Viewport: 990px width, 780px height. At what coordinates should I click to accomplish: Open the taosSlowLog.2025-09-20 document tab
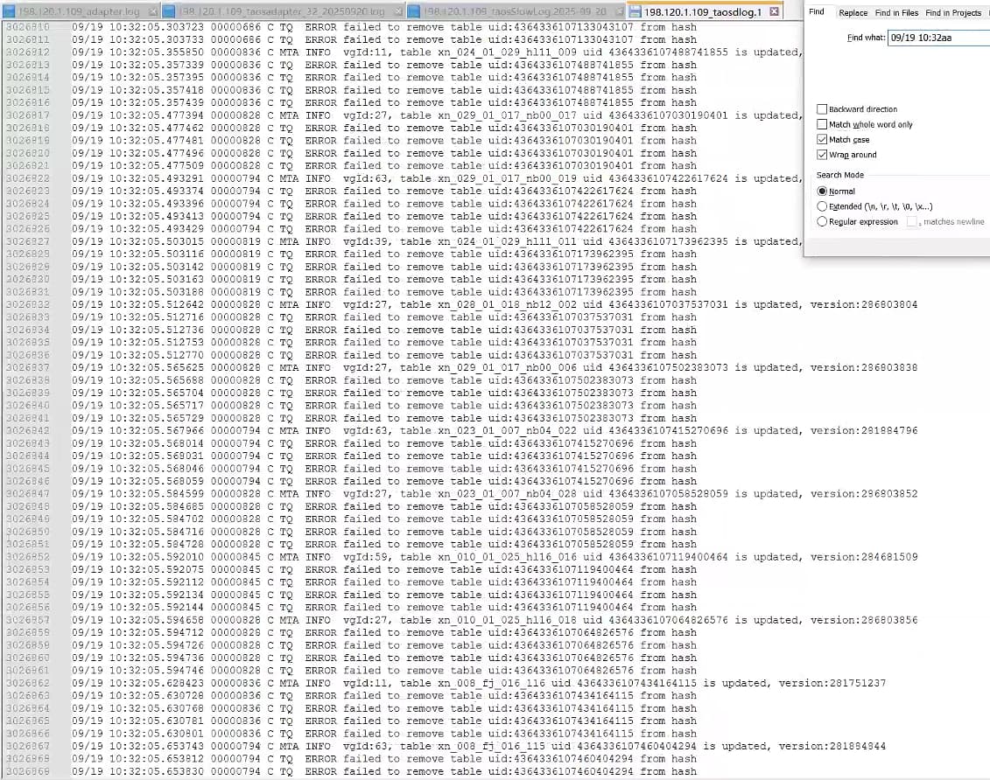[516, 12]
